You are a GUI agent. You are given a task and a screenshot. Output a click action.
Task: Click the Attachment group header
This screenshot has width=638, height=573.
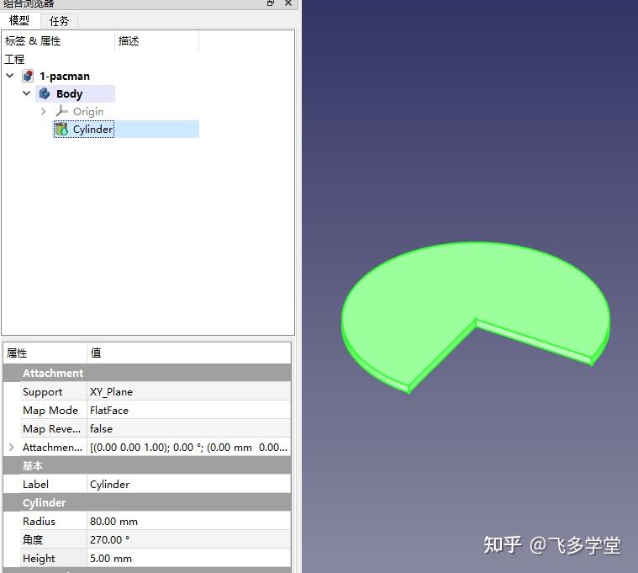[x=147, y=373]
